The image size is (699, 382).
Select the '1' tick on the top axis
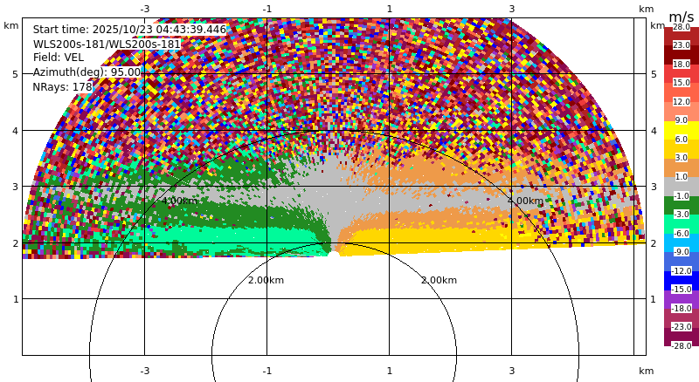tap(389, 9)
